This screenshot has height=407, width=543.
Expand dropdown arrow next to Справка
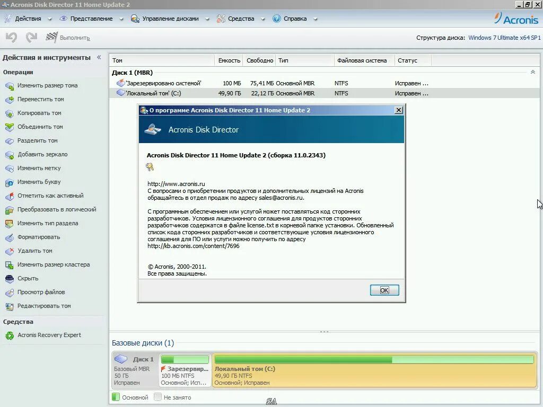point(316,20)
